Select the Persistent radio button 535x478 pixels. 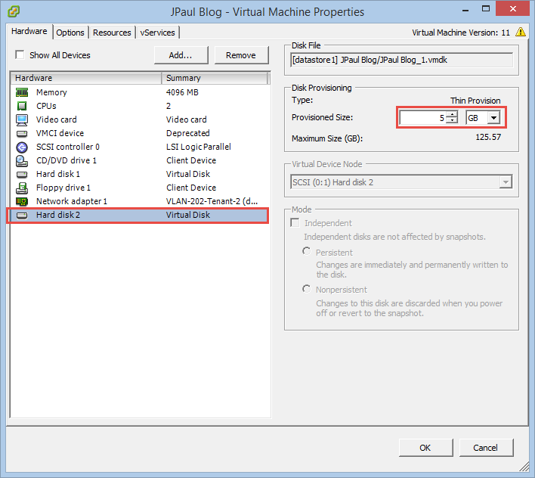pyautogui.click(x=306, y=251)
